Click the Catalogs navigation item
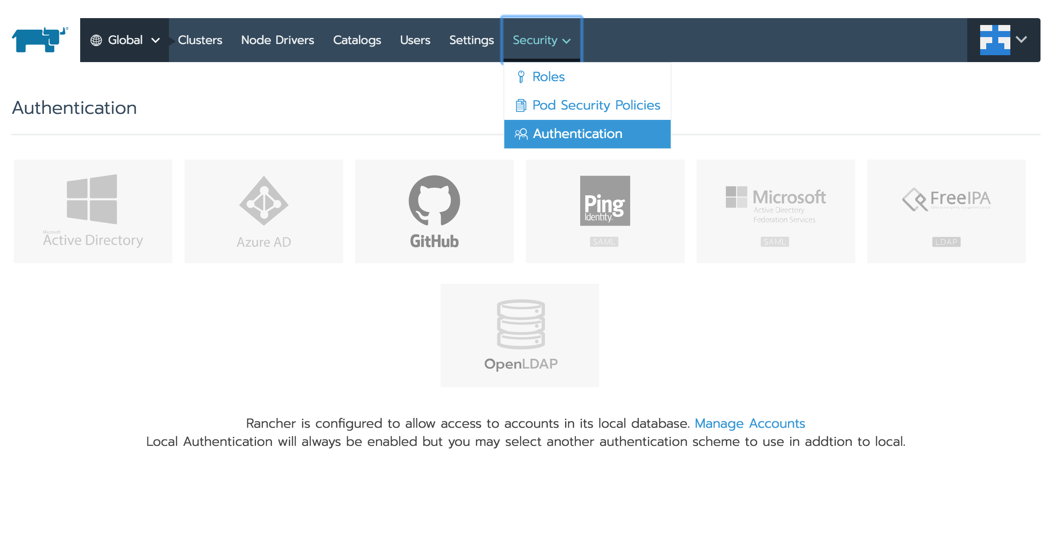 click(356, 40)
